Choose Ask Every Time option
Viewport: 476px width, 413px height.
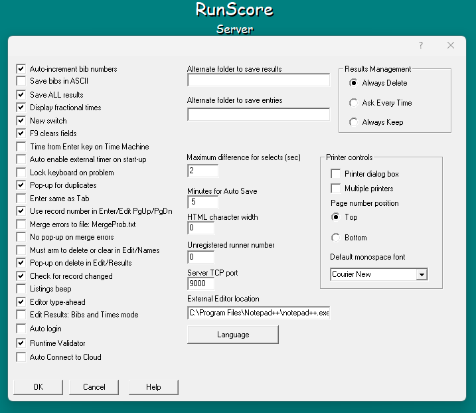tap(353, 103)
